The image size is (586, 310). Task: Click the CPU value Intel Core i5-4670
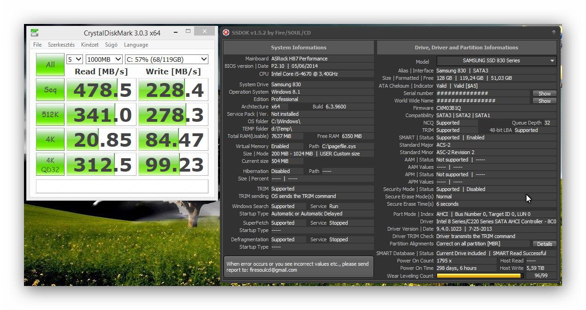click(x=304, y=74)
